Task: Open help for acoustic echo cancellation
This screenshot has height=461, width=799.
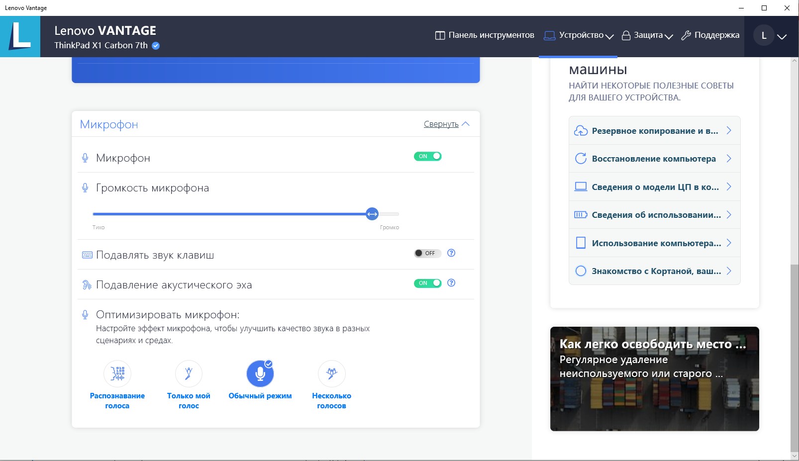Action: coord(451,283)
